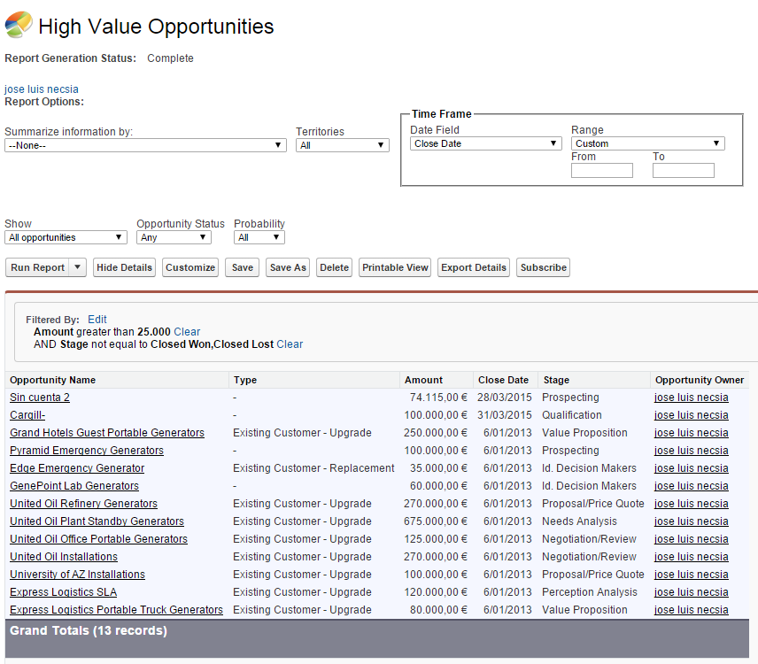Select the Date Field dropdown
This screenshot has width=758, height=664.
[485, 143]
